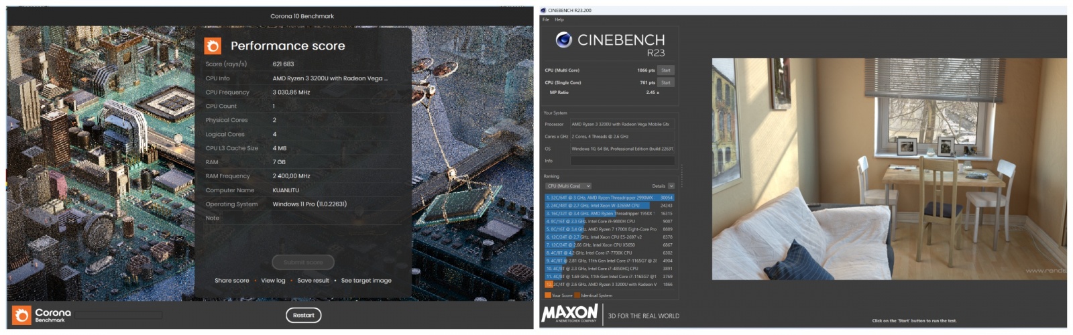Select ranking row 3 Threadripper 1950X
Image resolution: width=1073 pixels, height=335 pixels.
(x=610, y=213)
